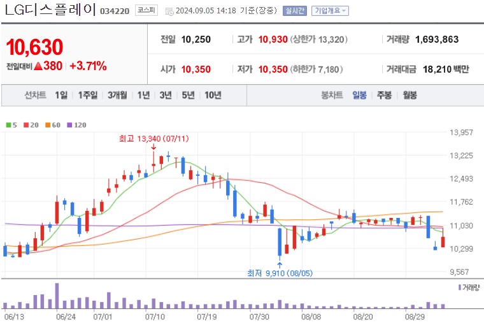Image resolution: width=484 pixels, height=325 pixels.
Task: Open the 기업개요 dropdown
Action: [x=330, y=11]
